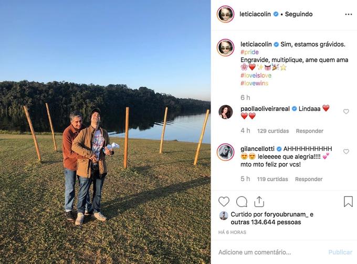Click the share arrow icon

(x=259, y=201)
